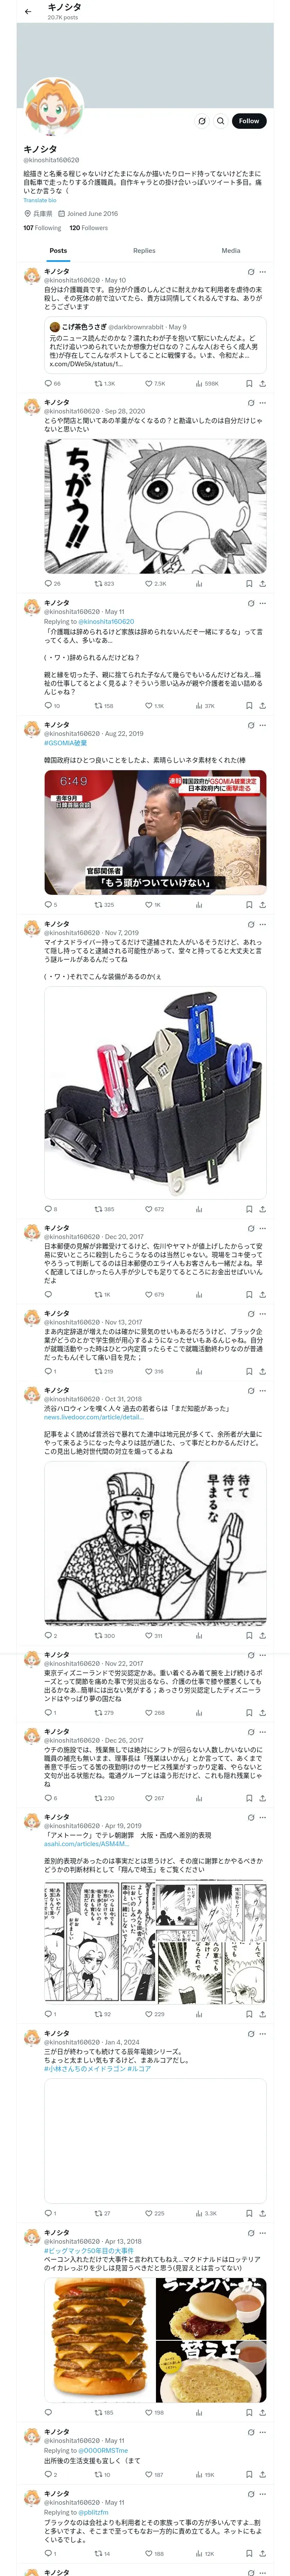
Task: Click the Grok icon beside the Follow button
Action: (201, 121)
